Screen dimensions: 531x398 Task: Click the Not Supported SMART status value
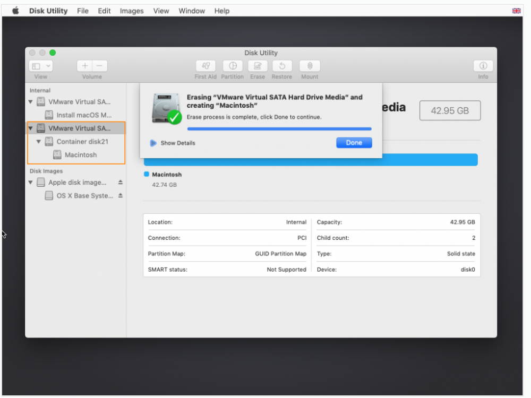[287, 270]
